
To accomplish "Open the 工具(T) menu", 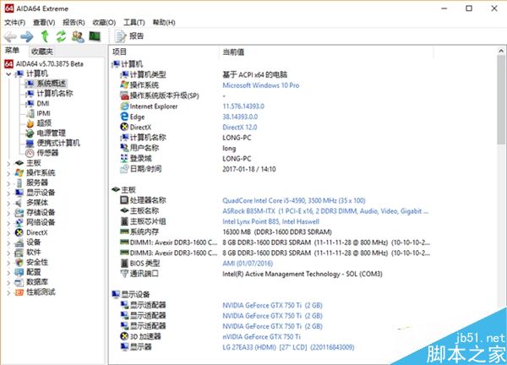I will point(134,22).
